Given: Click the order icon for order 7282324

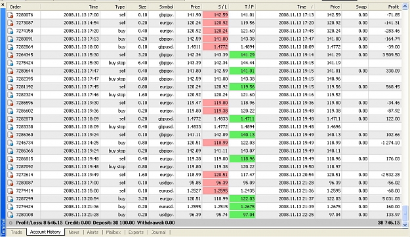Looking at the screenshot, I should (10, 95).
